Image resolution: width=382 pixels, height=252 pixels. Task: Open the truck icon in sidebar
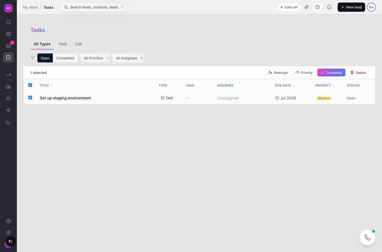(8, 87)
